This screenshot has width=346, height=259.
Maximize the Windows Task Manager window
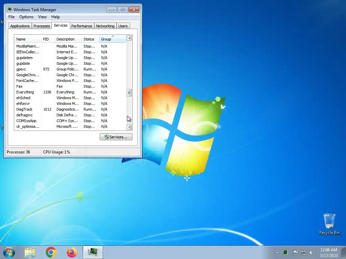pyautogui.click(x=123, y=10)
